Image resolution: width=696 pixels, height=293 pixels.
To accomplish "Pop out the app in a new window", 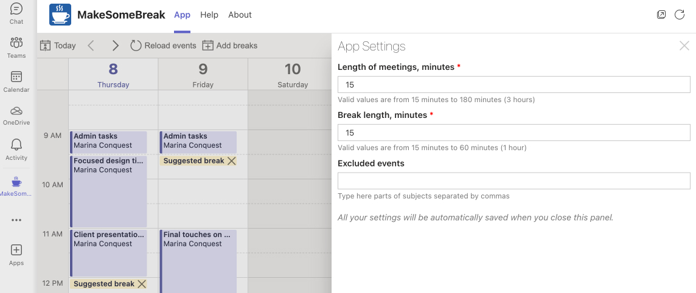I will pyautogui.click(x=661, y=15).
